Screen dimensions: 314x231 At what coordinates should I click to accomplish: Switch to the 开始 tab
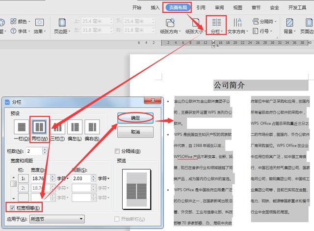(137, 8)
